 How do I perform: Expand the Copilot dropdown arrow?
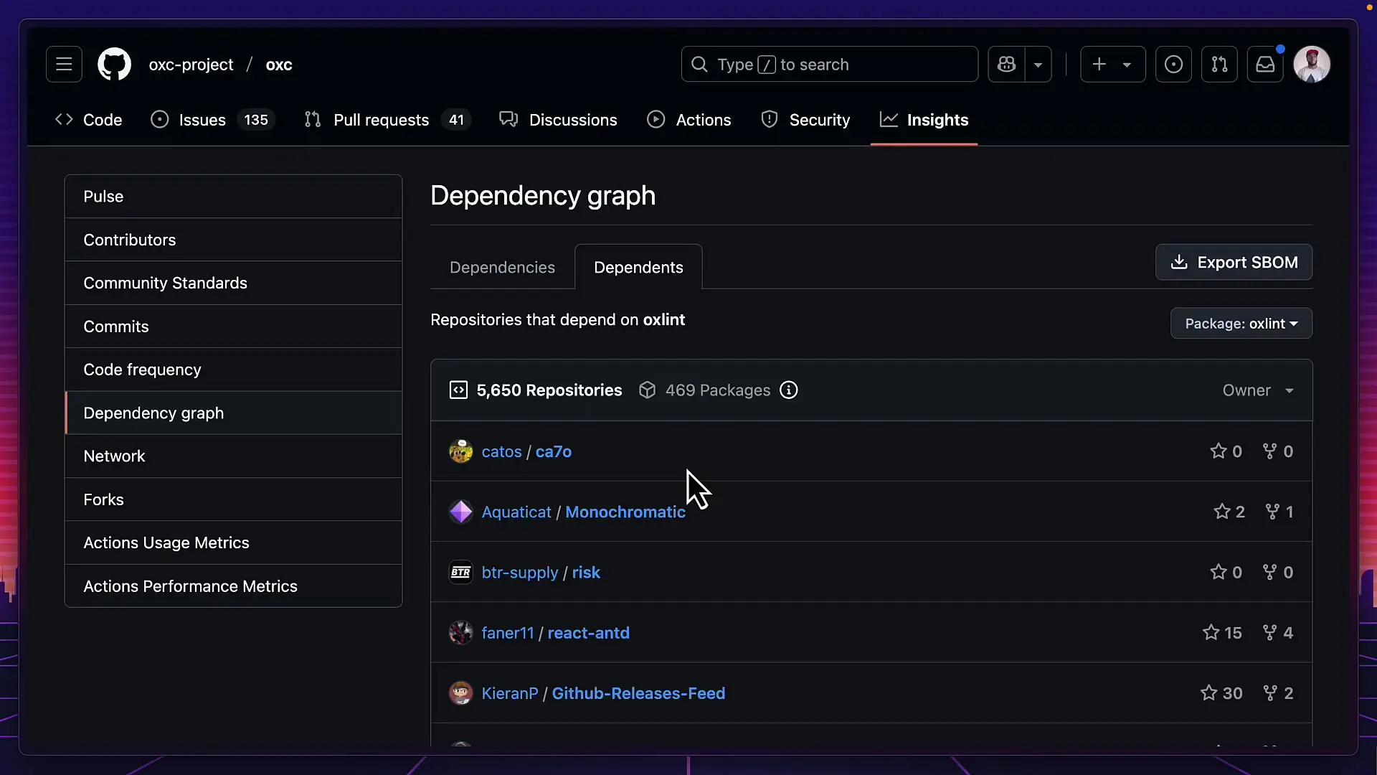[1038, 65]
